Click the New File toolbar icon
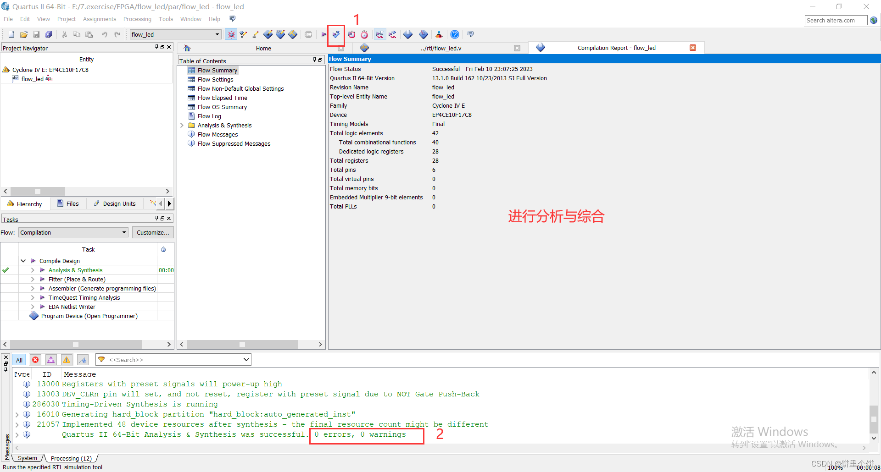This screenshot has height=472, width=881. tap(11, 34)
